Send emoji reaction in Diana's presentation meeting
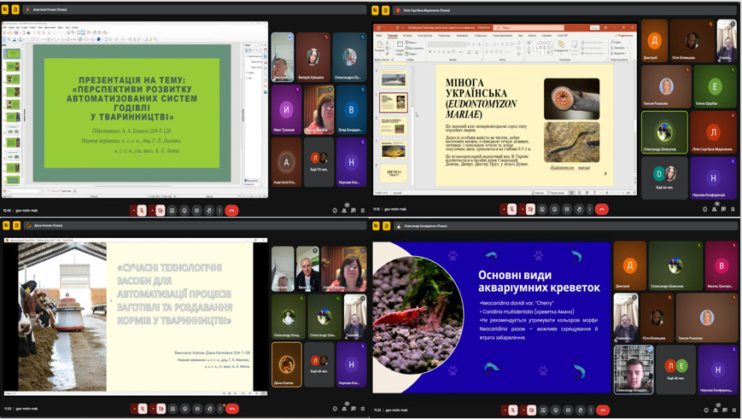 click(x=184, y=409)
